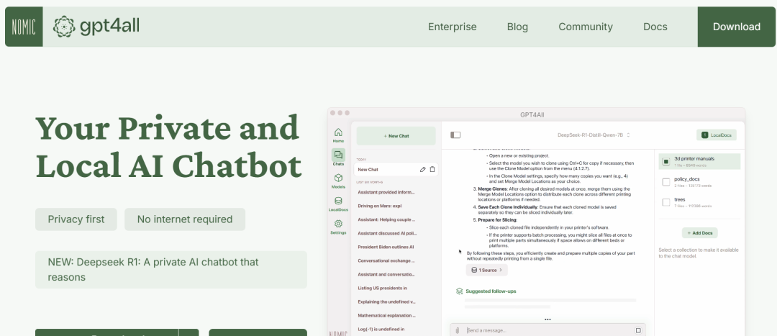Click the '3d printer manuals' collection name

[694, 158]
